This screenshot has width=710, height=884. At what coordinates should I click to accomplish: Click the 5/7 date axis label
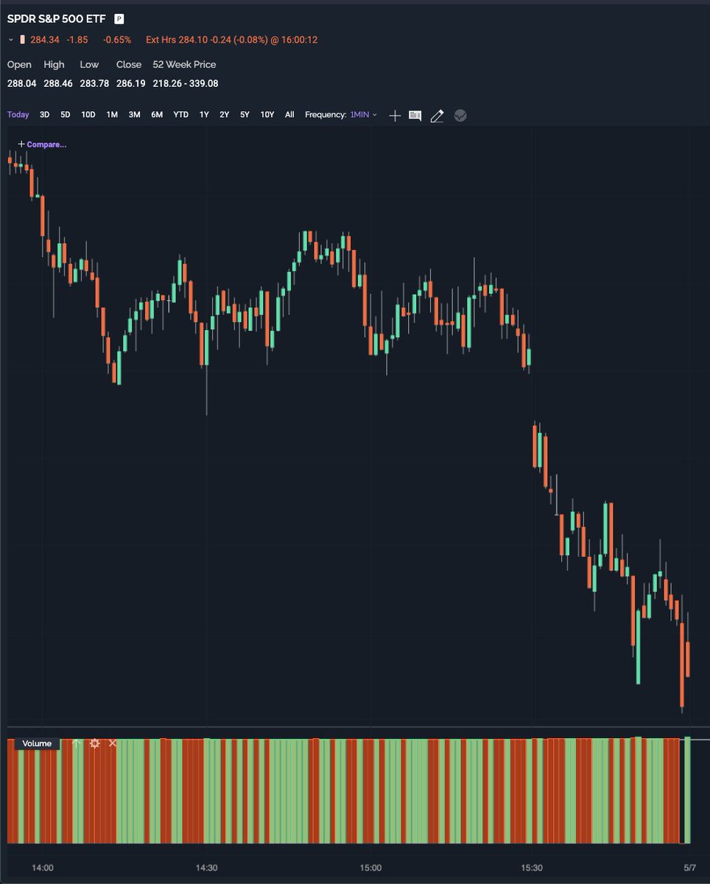pyautogui.click(x=690, y=868)
